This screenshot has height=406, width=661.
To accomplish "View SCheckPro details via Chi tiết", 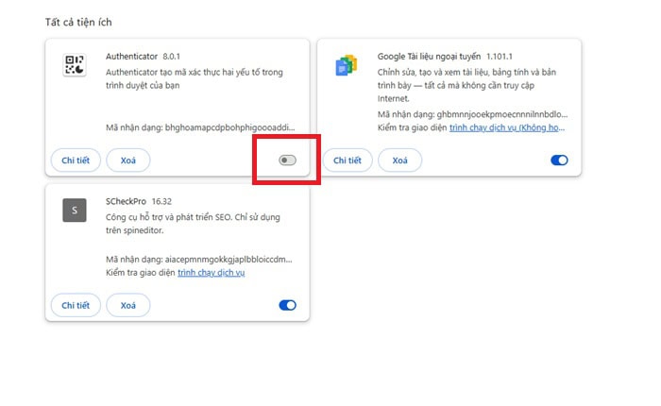I will tap(76, 305).
